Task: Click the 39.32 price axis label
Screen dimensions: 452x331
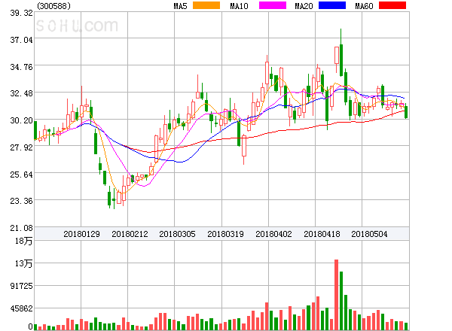Action: [21, 13]
